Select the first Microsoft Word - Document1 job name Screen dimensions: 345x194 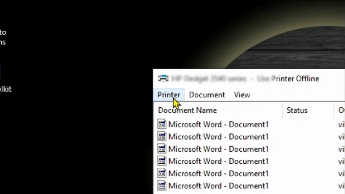coord(218,124)
